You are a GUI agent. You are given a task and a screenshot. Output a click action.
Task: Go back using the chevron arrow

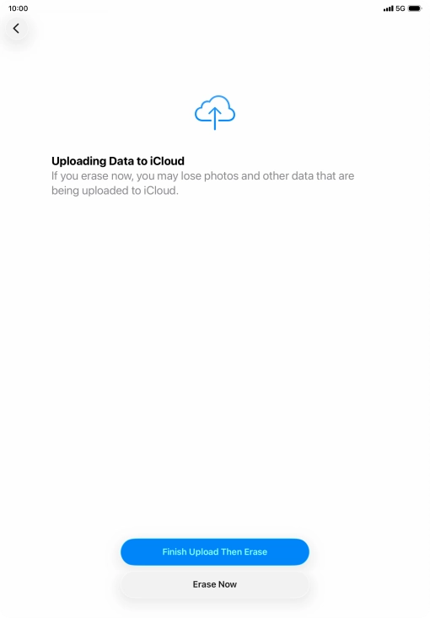tap(16, 29)
